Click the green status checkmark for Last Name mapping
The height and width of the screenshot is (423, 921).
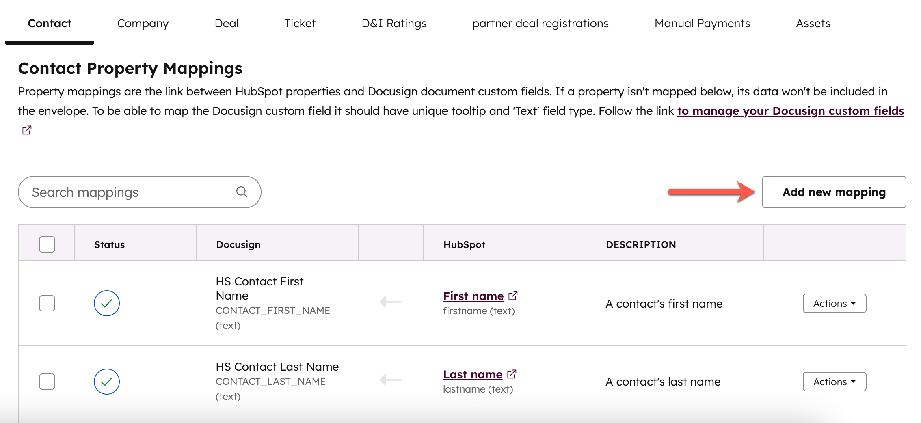106,381
